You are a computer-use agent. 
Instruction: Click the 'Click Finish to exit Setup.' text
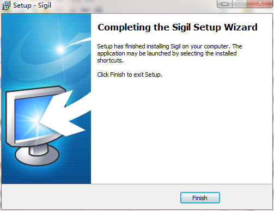[x=130, y=75]
